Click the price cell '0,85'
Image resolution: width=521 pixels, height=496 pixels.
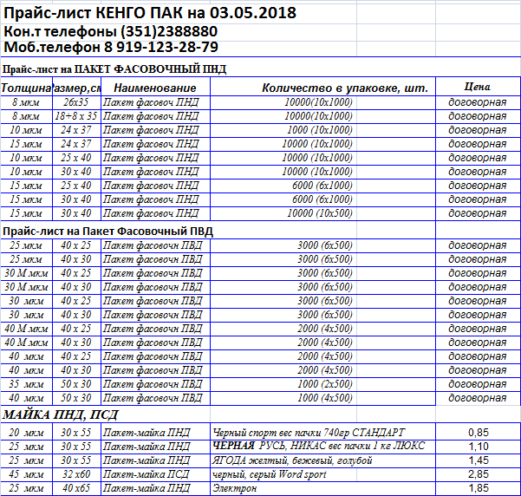coord(479,433)
